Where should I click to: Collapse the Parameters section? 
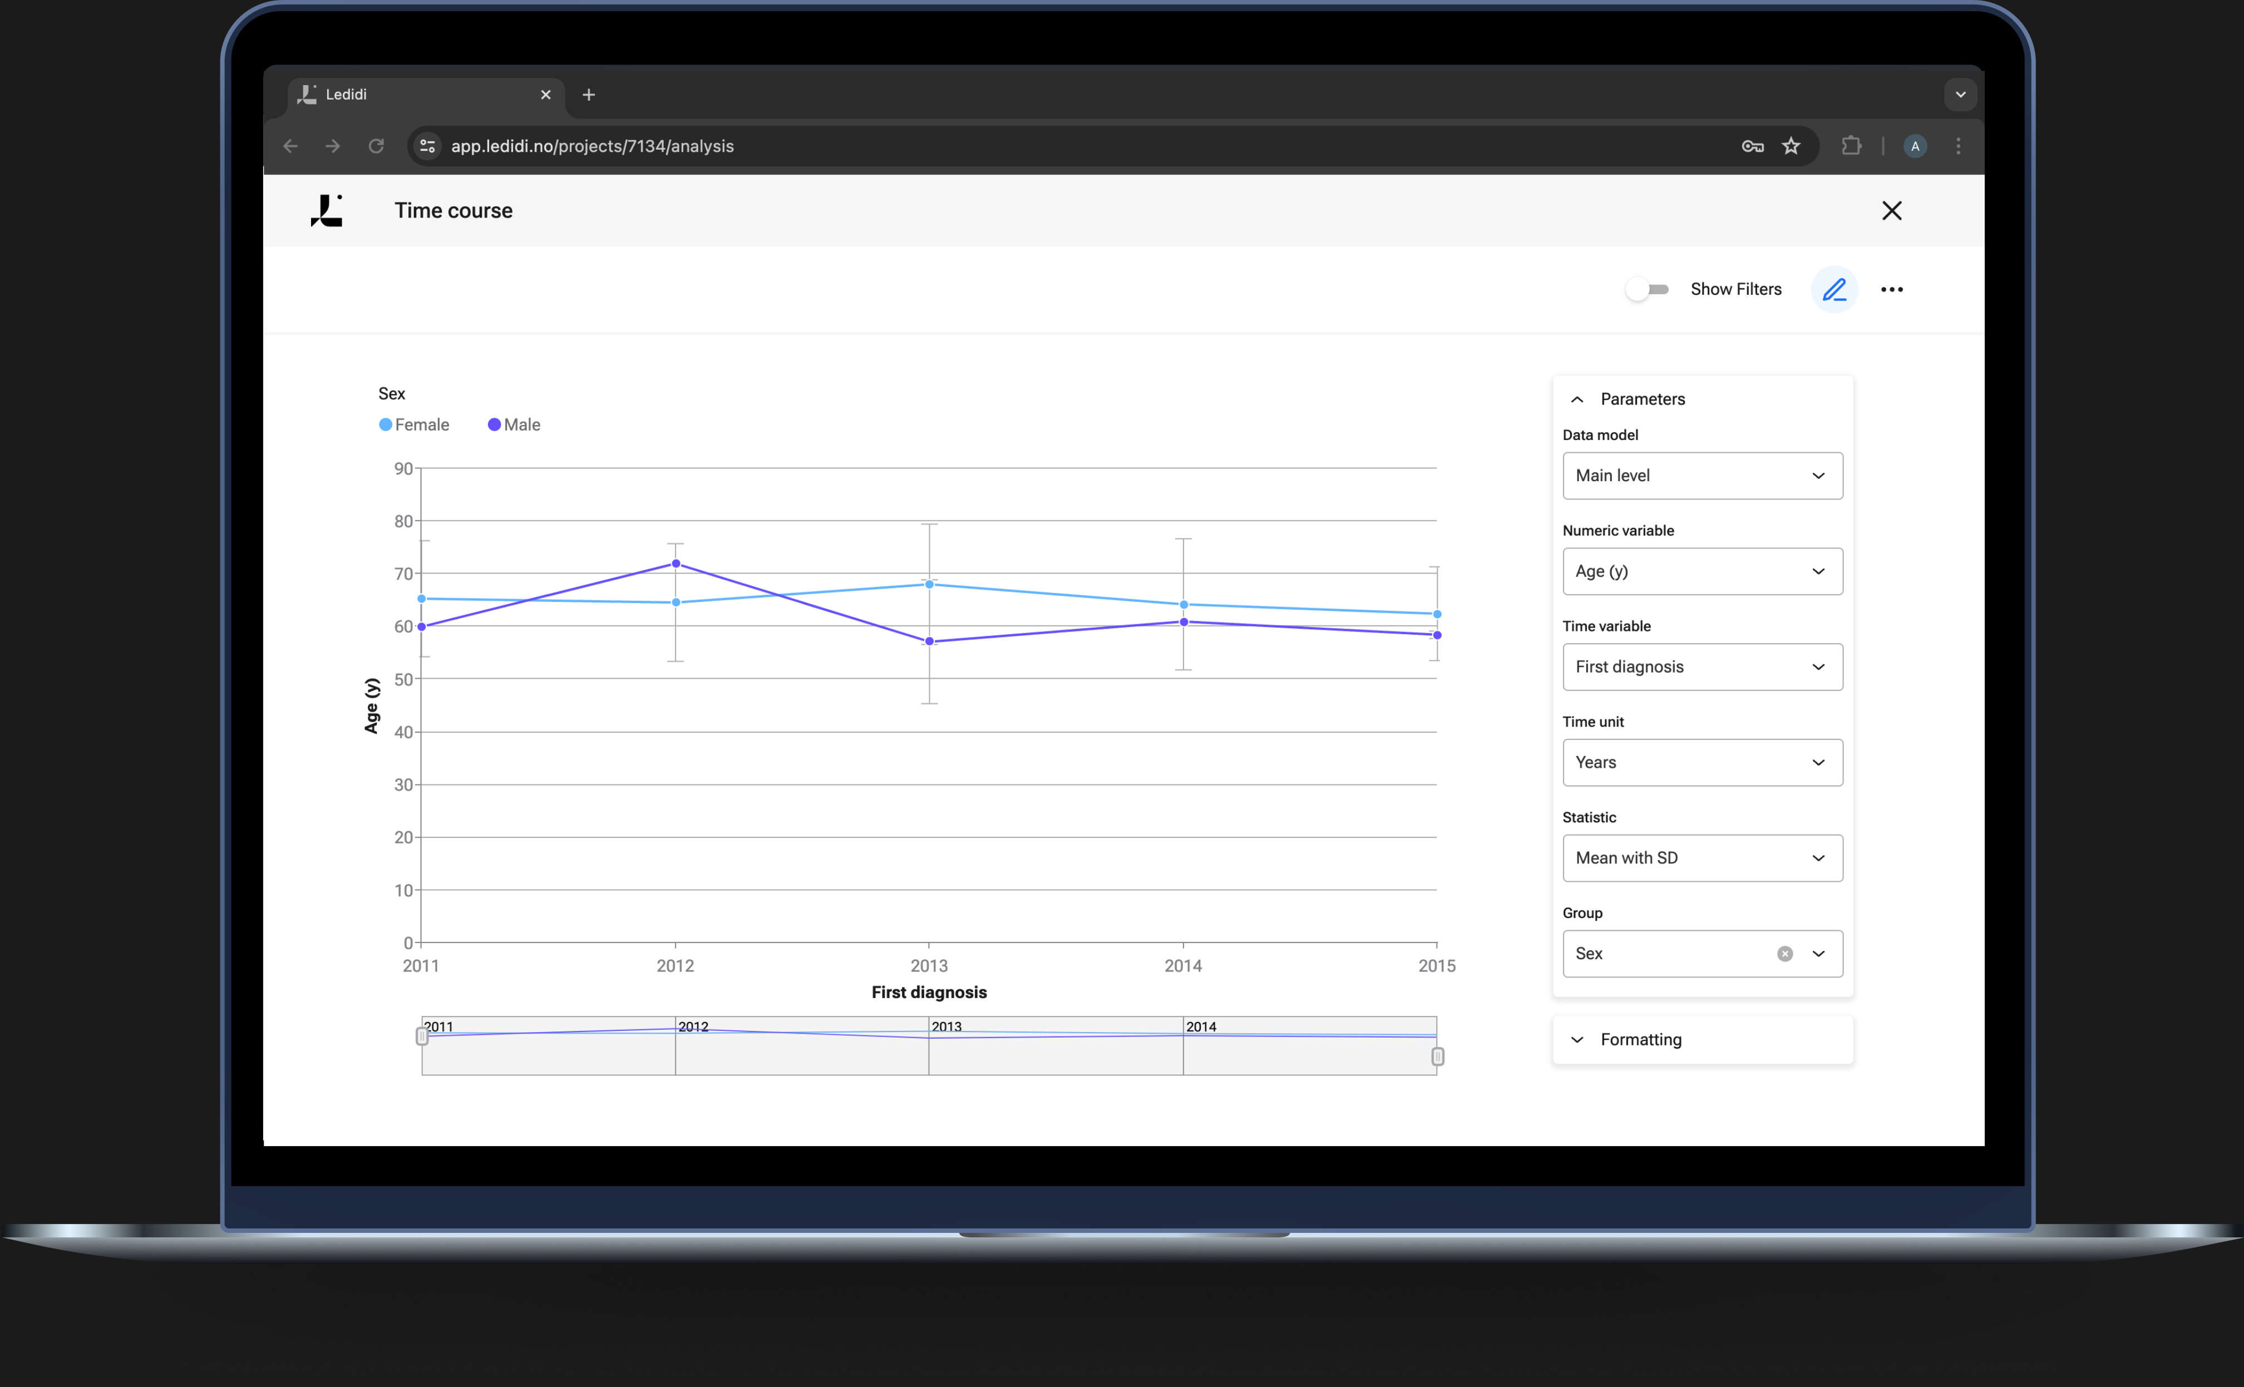pos(1577,399)
